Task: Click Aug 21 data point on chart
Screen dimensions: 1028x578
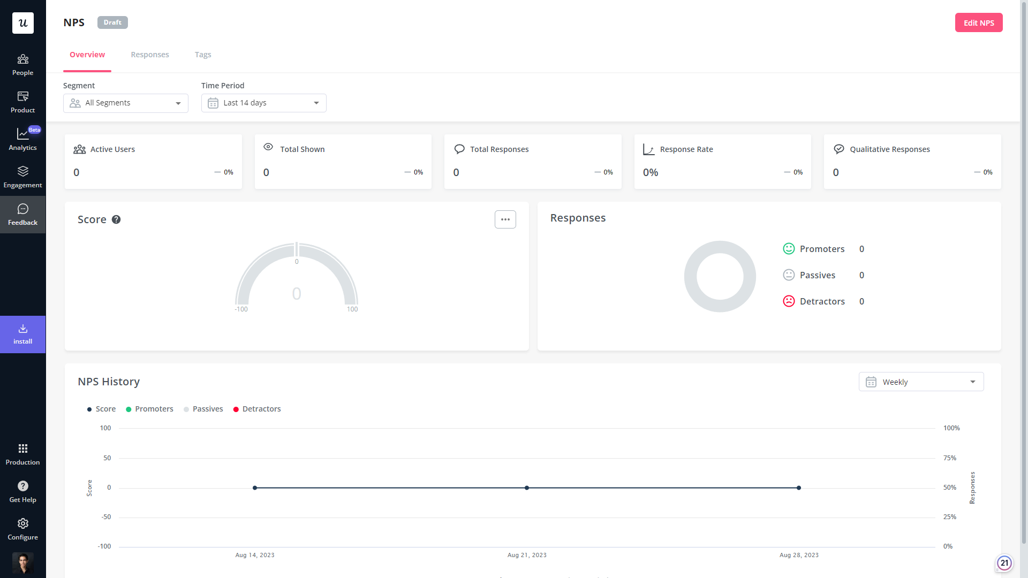Action: click(527, 488)
